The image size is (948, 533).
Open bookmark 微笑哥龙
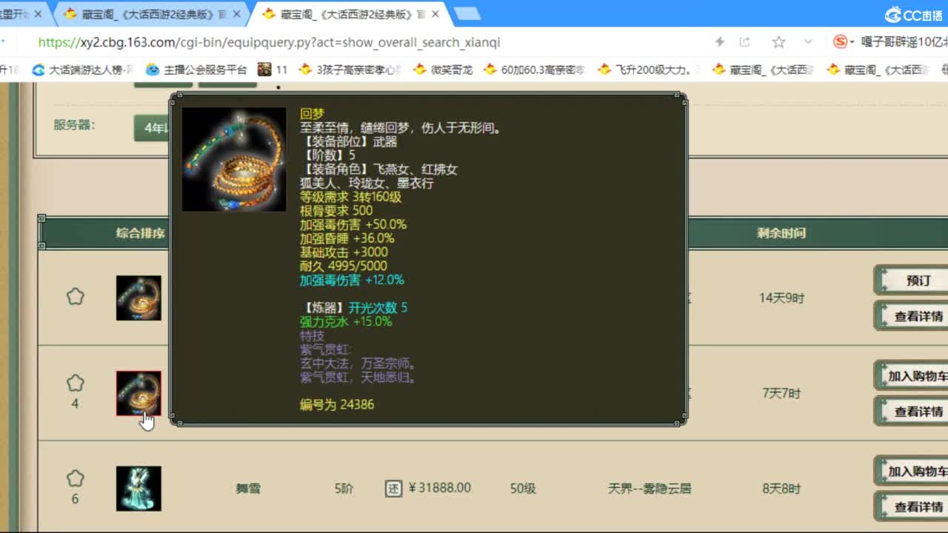coord(443,70)
